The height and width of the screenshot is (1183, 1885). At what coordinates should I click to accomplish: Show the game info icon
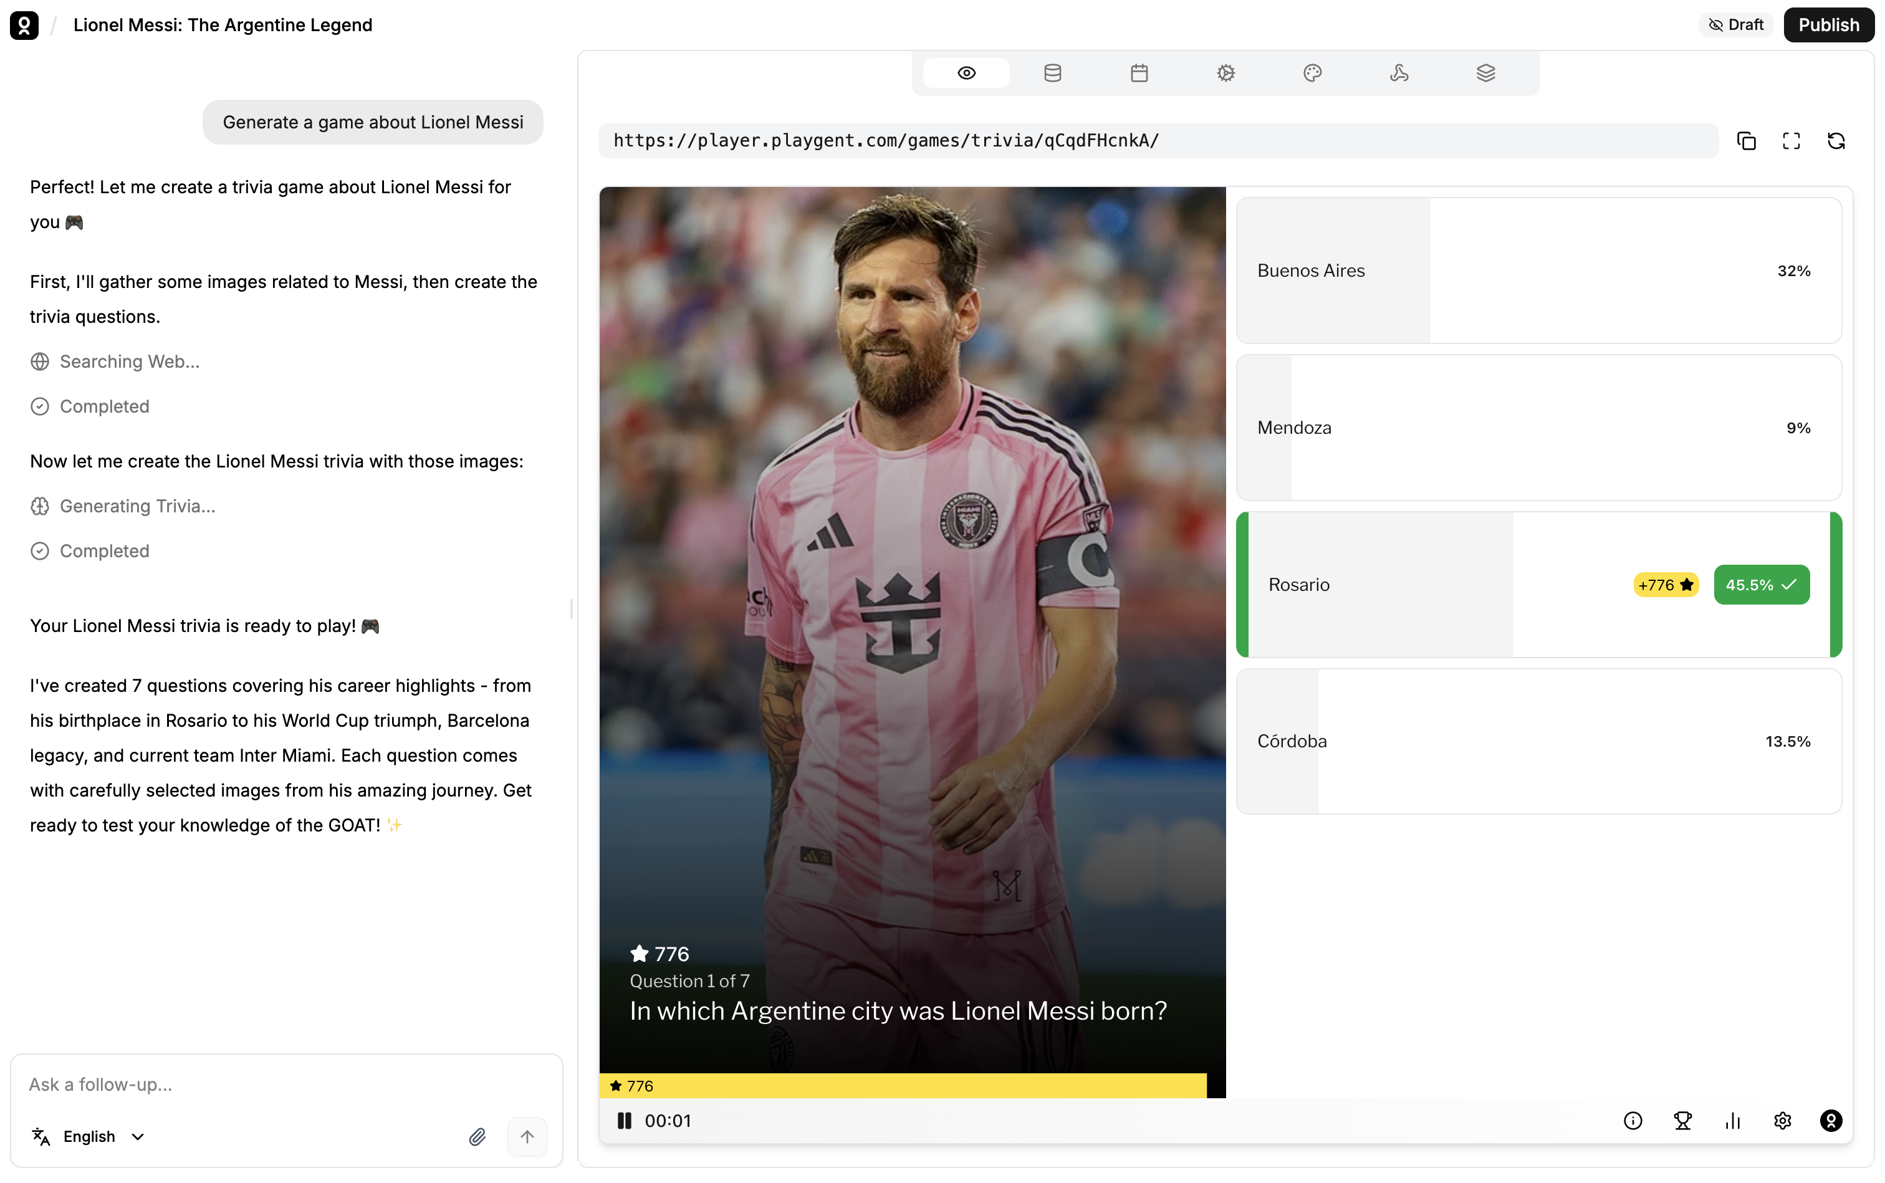coord(1633,1121)
